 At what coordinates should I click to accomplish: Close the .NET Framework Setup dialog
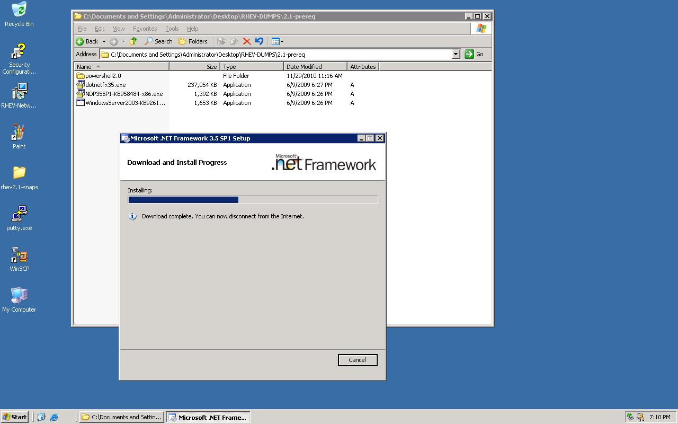[x=379, y=138]
